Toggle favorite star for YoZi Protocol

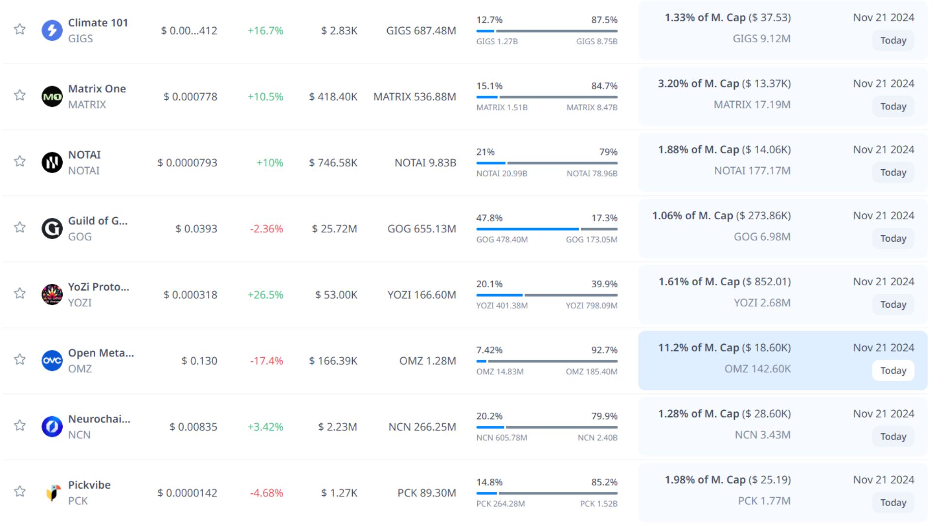pyautogui.click(x=20, y=294)
